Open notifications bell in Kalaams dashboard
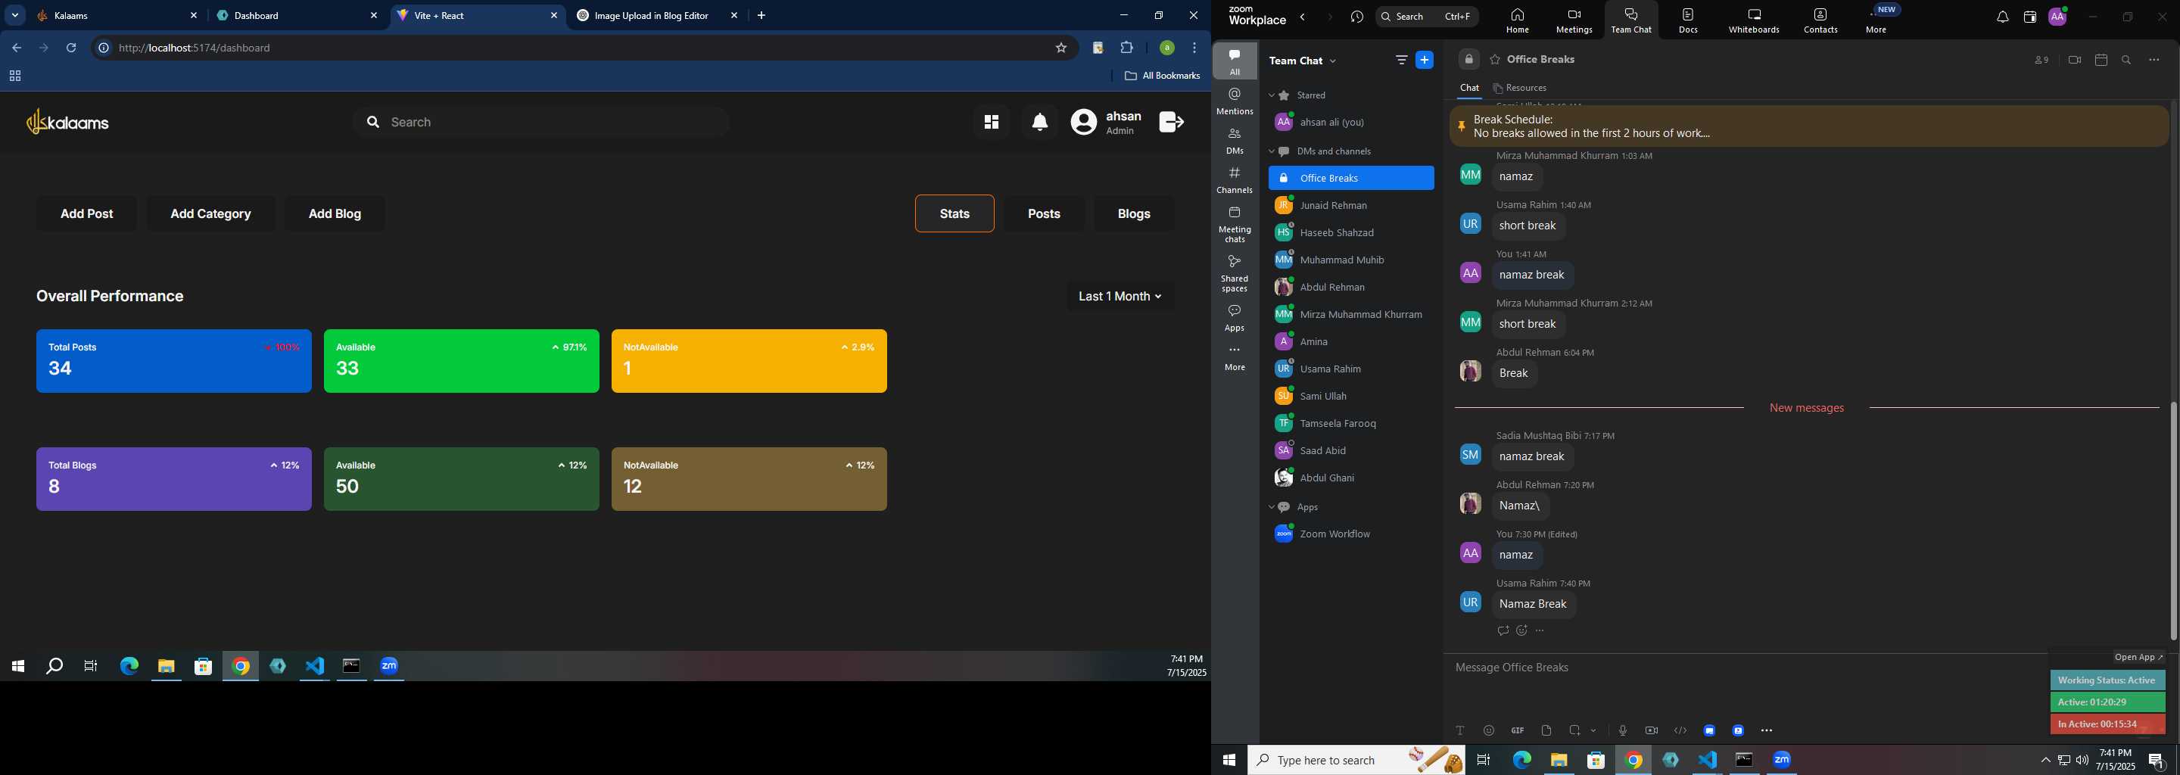 pos(1040,123)
